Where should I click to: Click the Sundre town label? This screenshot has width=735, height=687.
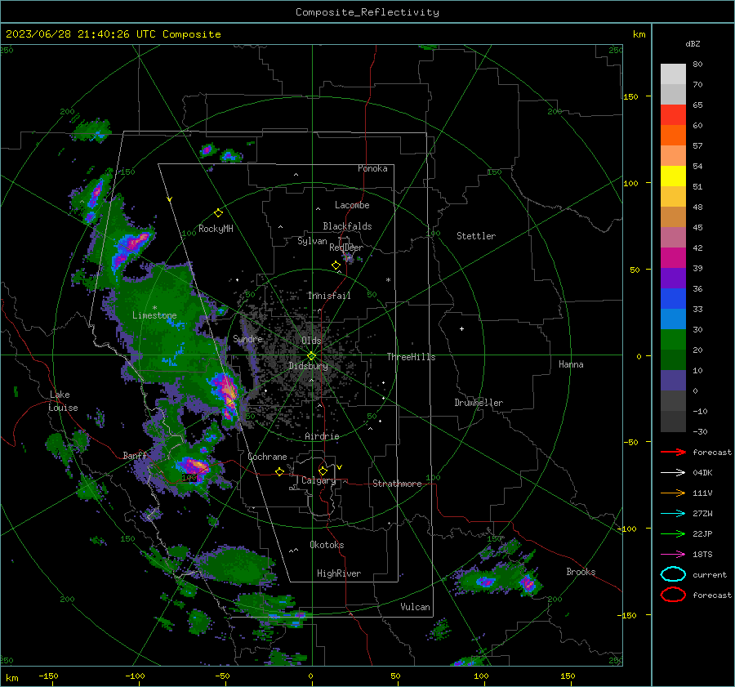tap(247, 338)
